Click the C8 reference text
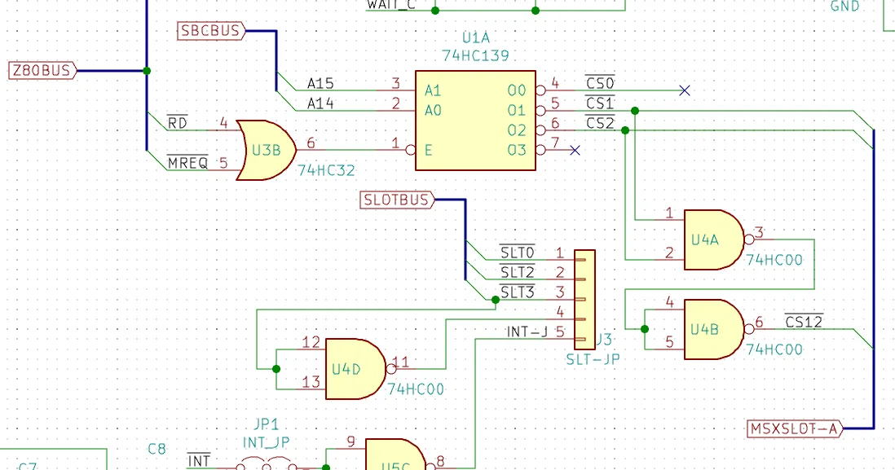Viewport: 895px width, 470px height. coord(157,450)
